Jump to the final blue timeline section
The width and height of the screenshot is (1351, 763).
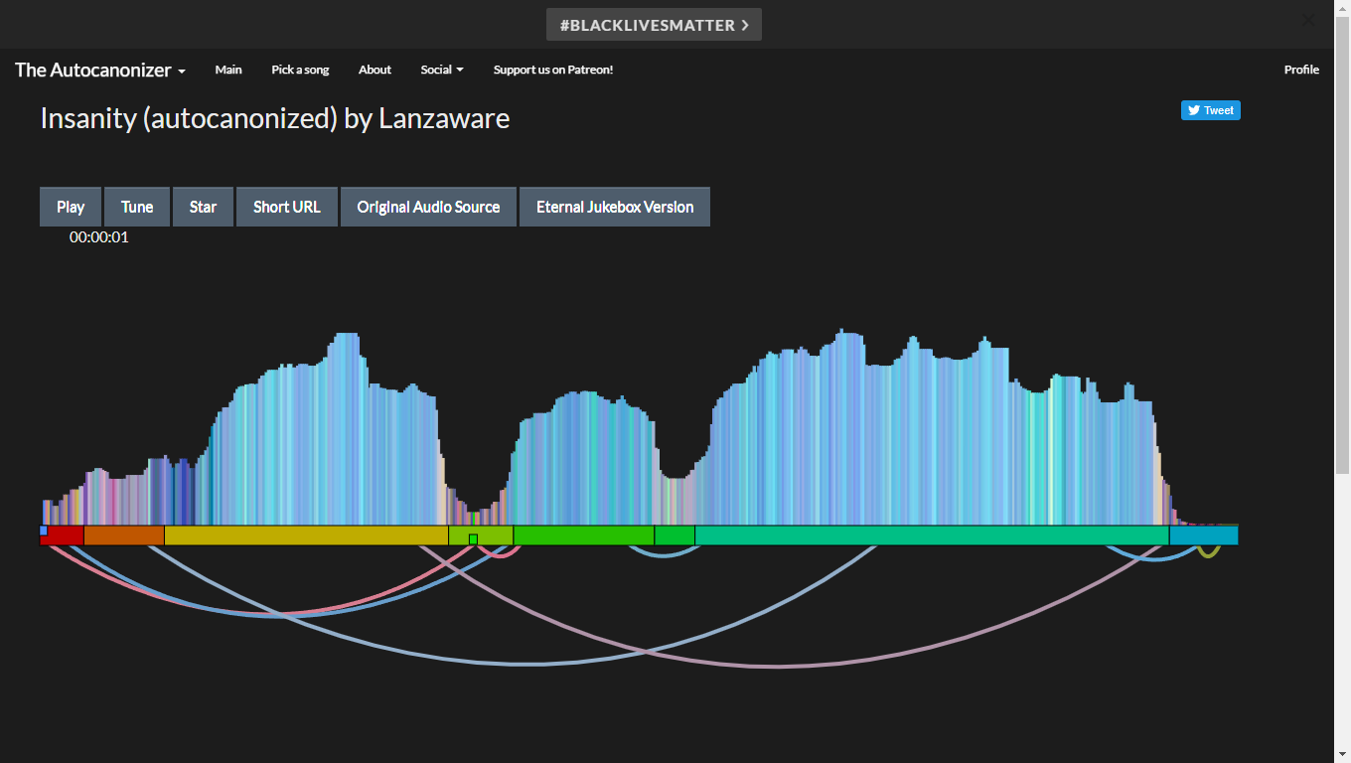1204,535
